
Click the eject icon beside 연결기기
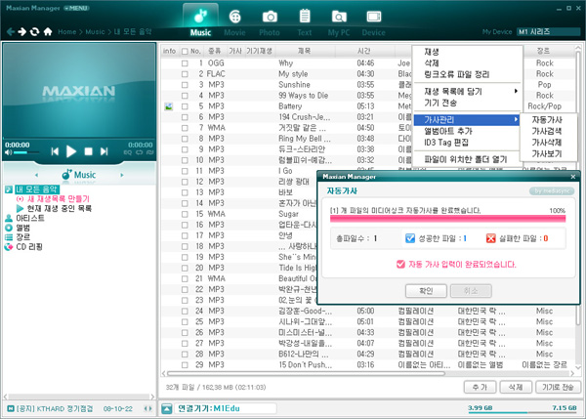[167, 408]
